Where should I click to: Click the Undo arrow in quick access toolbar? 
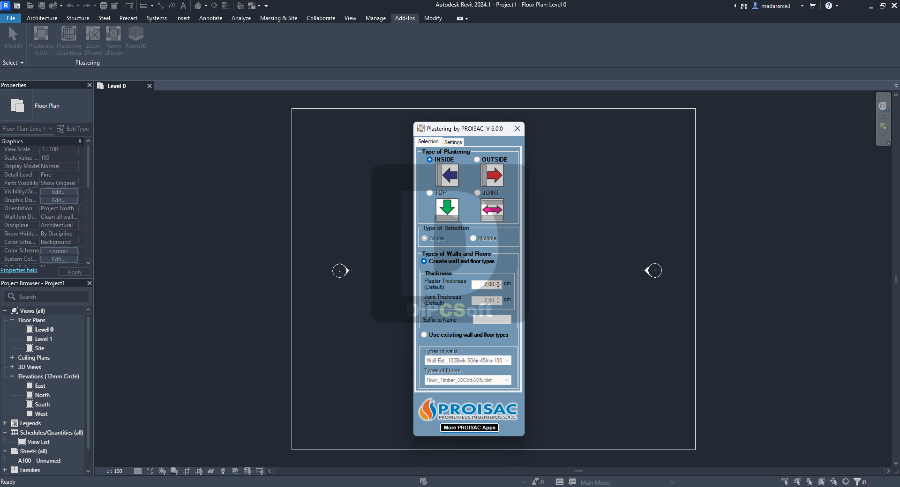(x=70, y=6)
